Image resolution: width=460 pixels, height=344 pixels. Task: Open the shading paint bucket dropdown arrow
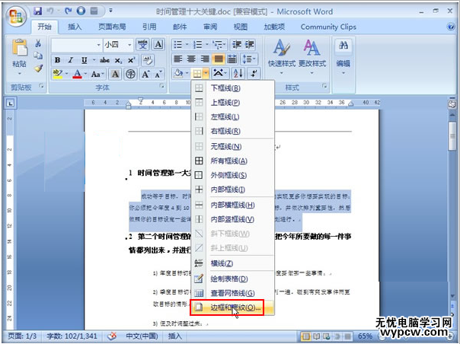(187, 73)
